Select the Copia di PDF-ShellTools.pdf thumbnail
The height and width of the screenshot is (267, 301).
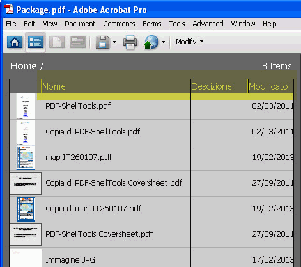pyautogui.click(x=26, y=132)
